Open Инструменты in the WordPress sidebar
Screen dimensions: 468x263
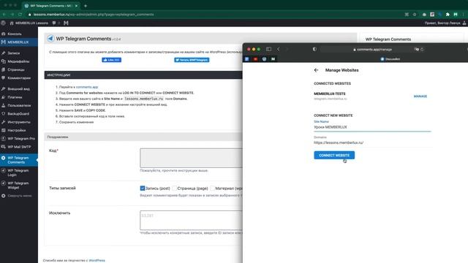click(18, 122)
